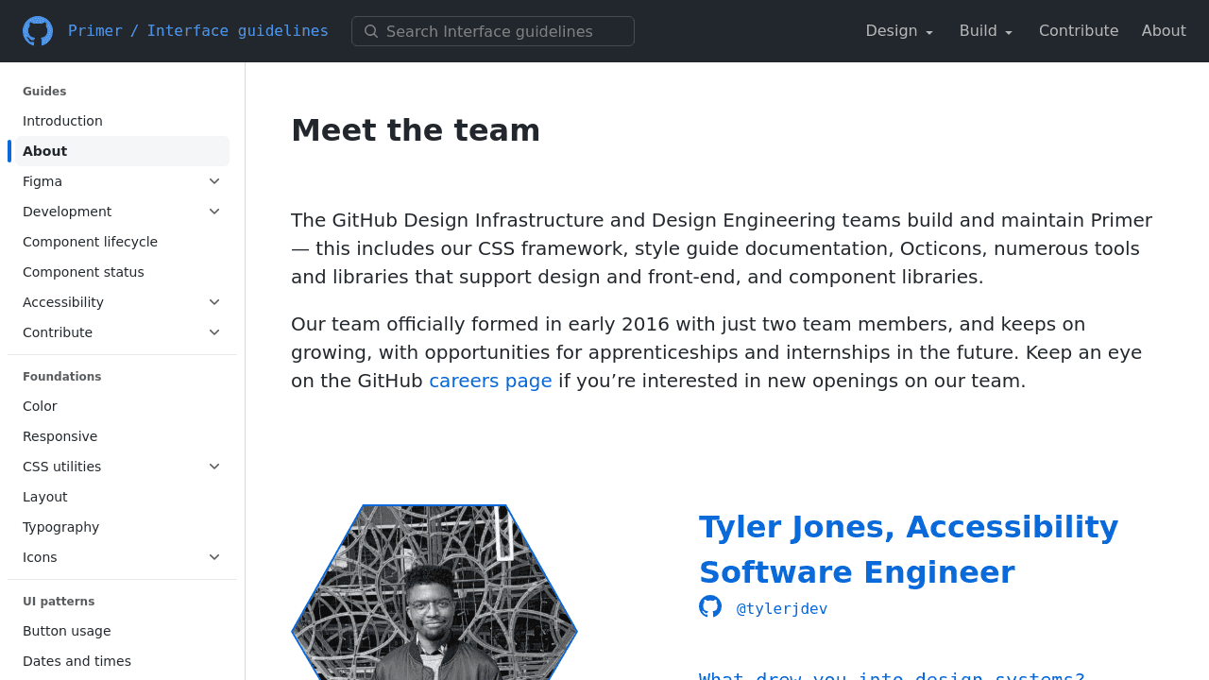Click the UI patterns section label
1209x680 pixels.
point(59,602)
